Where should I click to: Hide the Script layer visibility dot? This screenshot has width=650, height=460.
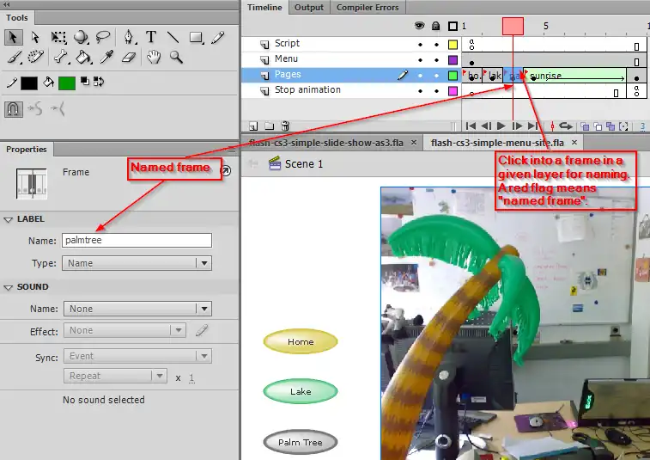pos(420,44)
